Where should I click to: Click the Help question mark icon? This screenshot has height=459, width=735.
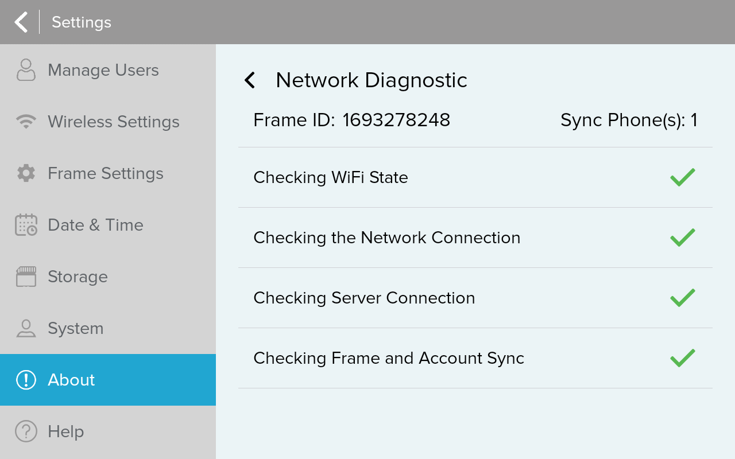point(26,431)
